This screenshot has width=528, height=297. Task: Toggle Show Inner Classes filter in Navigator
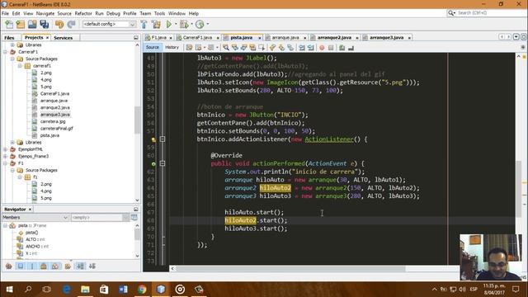click(55, 266)
